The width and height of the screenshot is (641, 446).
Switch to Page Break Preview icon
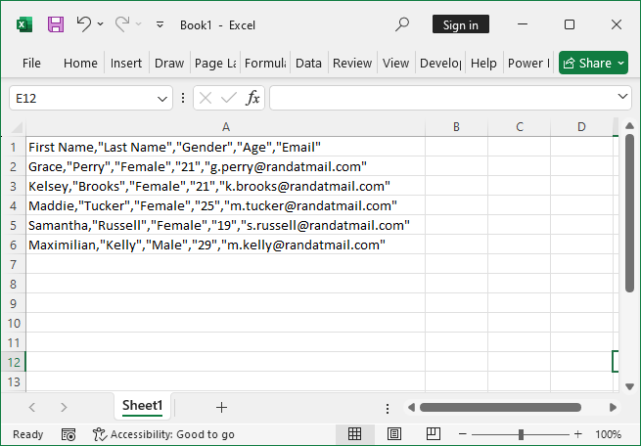[x=432, y=434]
